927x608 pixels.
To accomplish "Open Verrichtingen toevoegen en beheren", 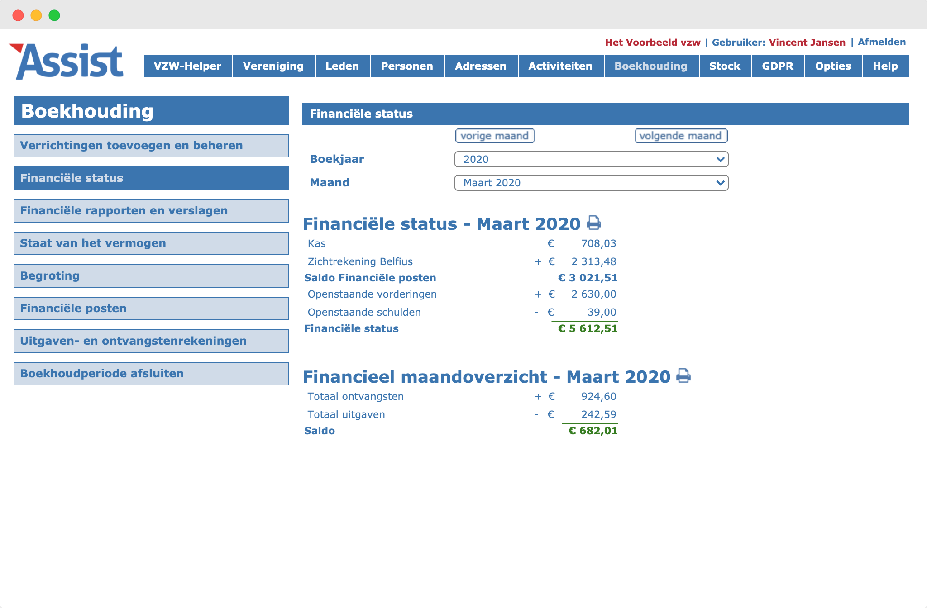I will 151,146.
